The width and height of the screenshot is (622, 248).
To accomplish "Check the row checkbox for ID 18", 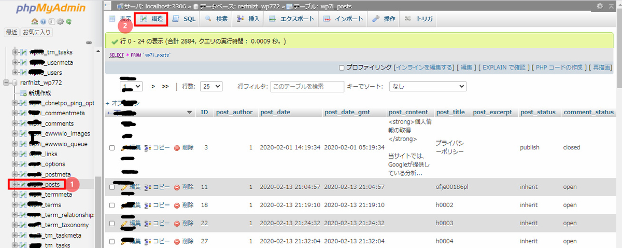I will click(112, 205).
